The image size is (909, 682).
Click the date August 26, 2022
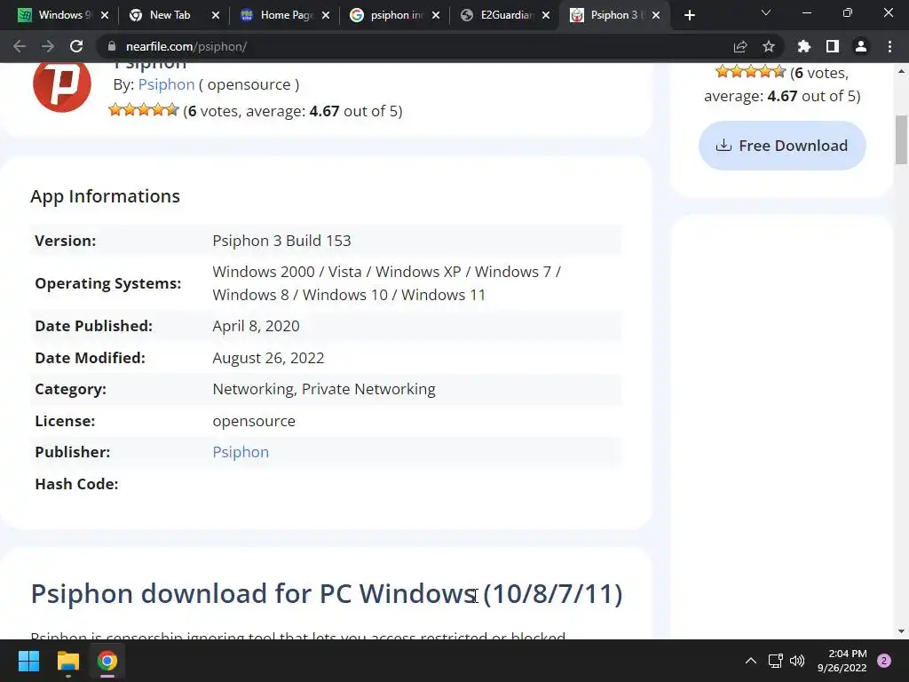268,358
